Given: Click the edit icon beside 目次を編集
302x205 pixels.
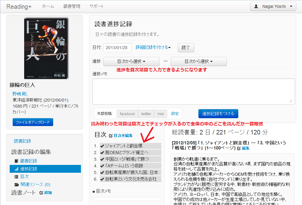Looking at the screenshot, I should click(111, 136).
